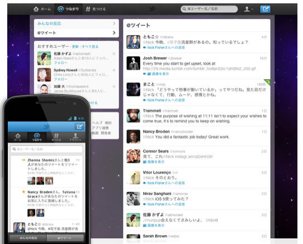Screen dimensions: 303x244
Task: Click Trammell name in tweet
Action: (x=152, y=111)
